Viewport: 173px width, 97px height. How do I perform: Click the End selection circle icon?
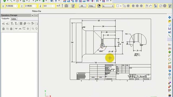tap(165, 6)
